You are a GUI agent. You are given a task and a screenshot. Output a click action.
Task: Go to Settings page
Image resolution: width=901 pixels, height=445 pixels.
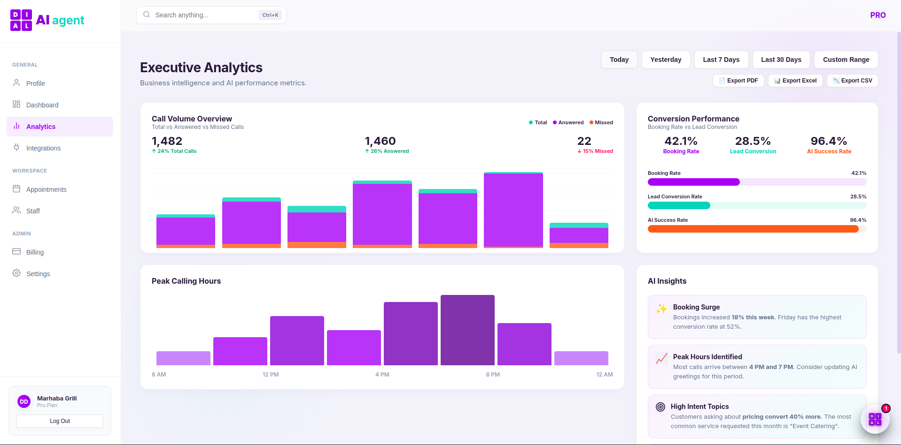(x=60, y=274)
